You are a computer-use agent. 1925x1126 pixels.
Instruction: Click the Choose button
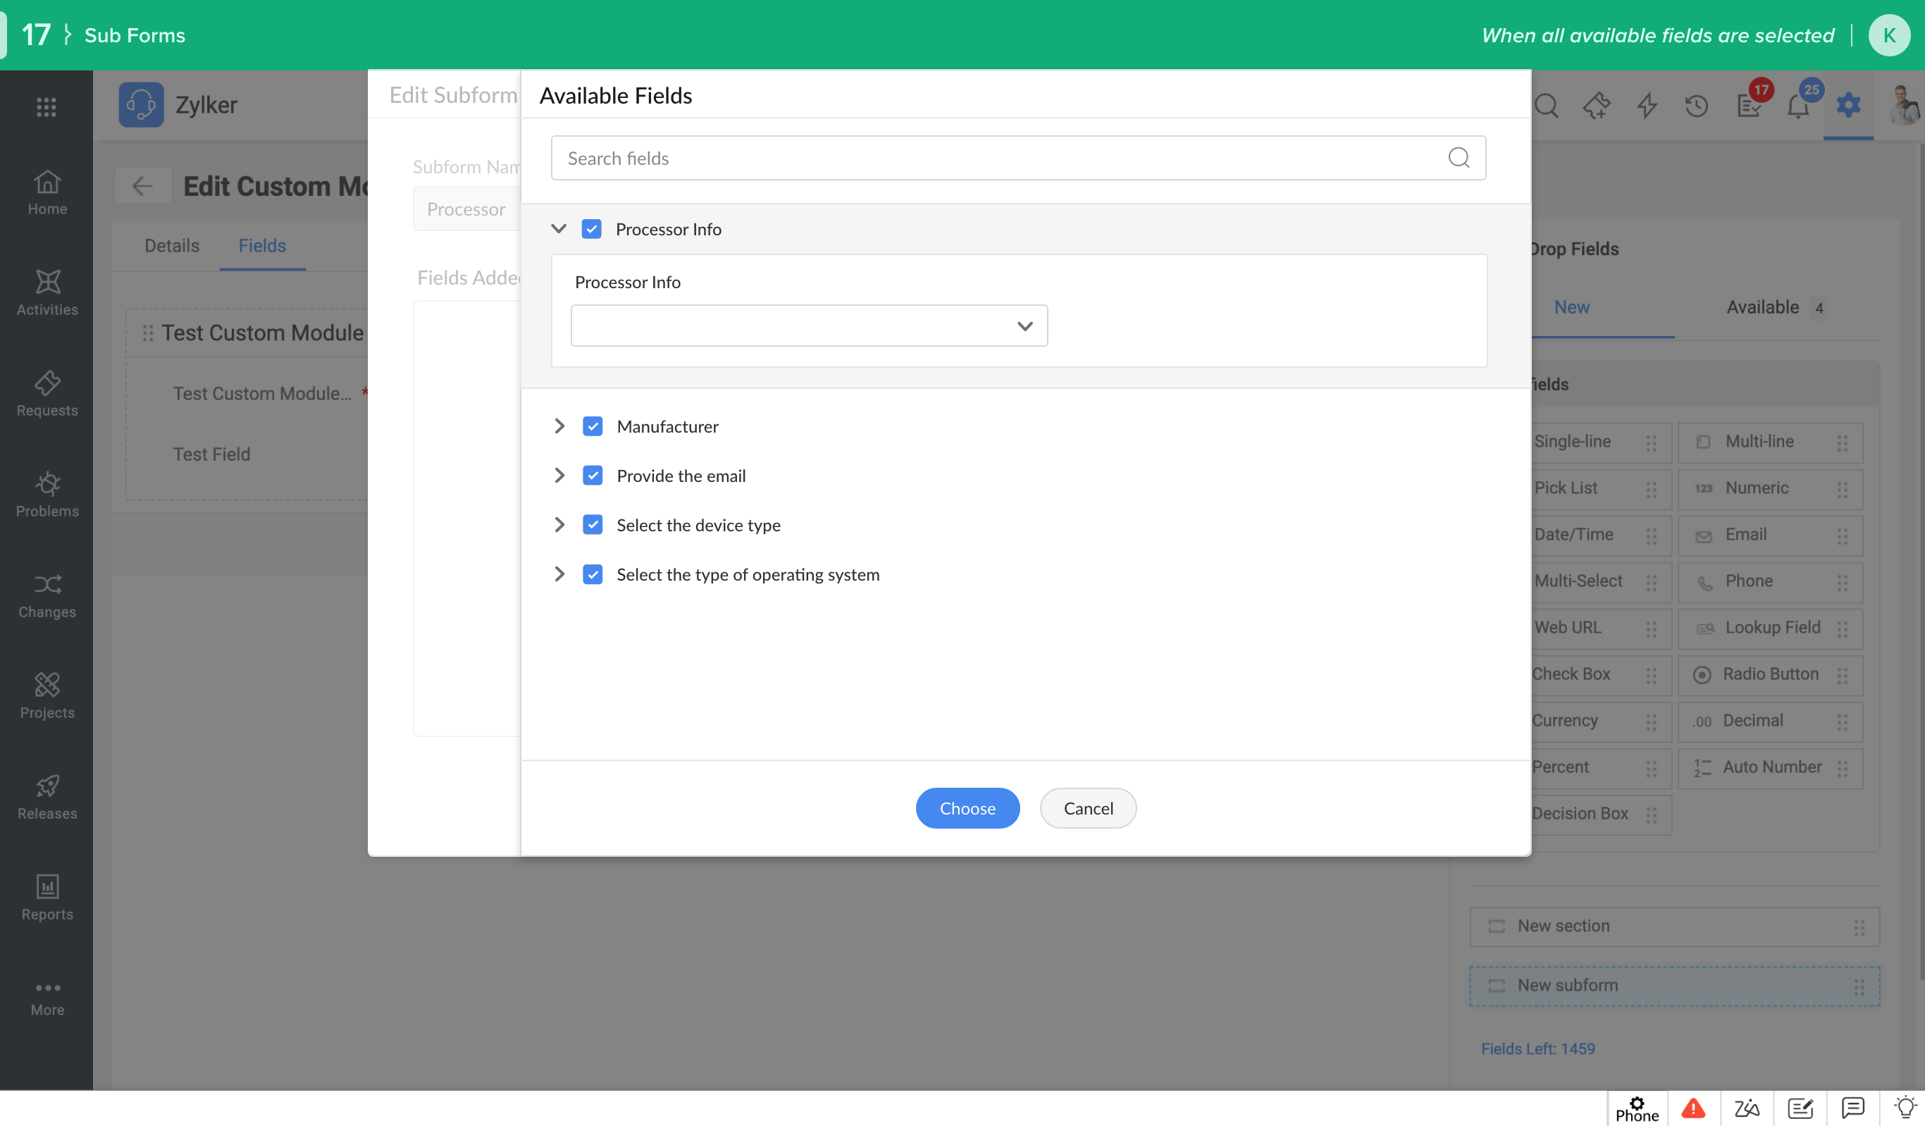(x=967, y=808)
